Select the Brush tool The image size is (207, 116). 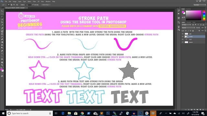(2, 31)
